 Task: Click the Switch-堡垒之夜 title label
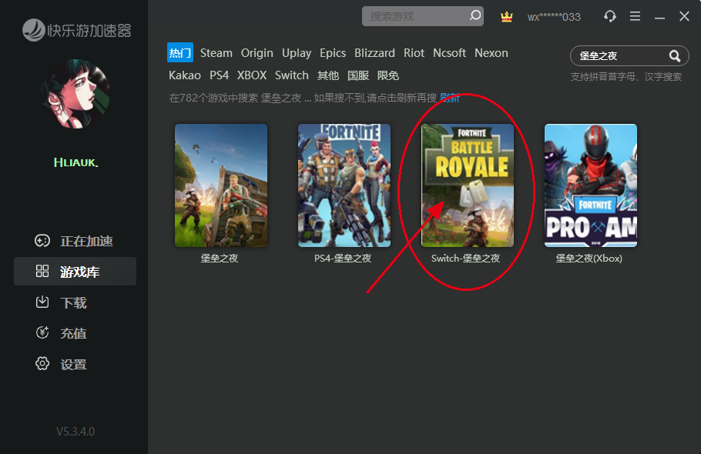[465, 258]
